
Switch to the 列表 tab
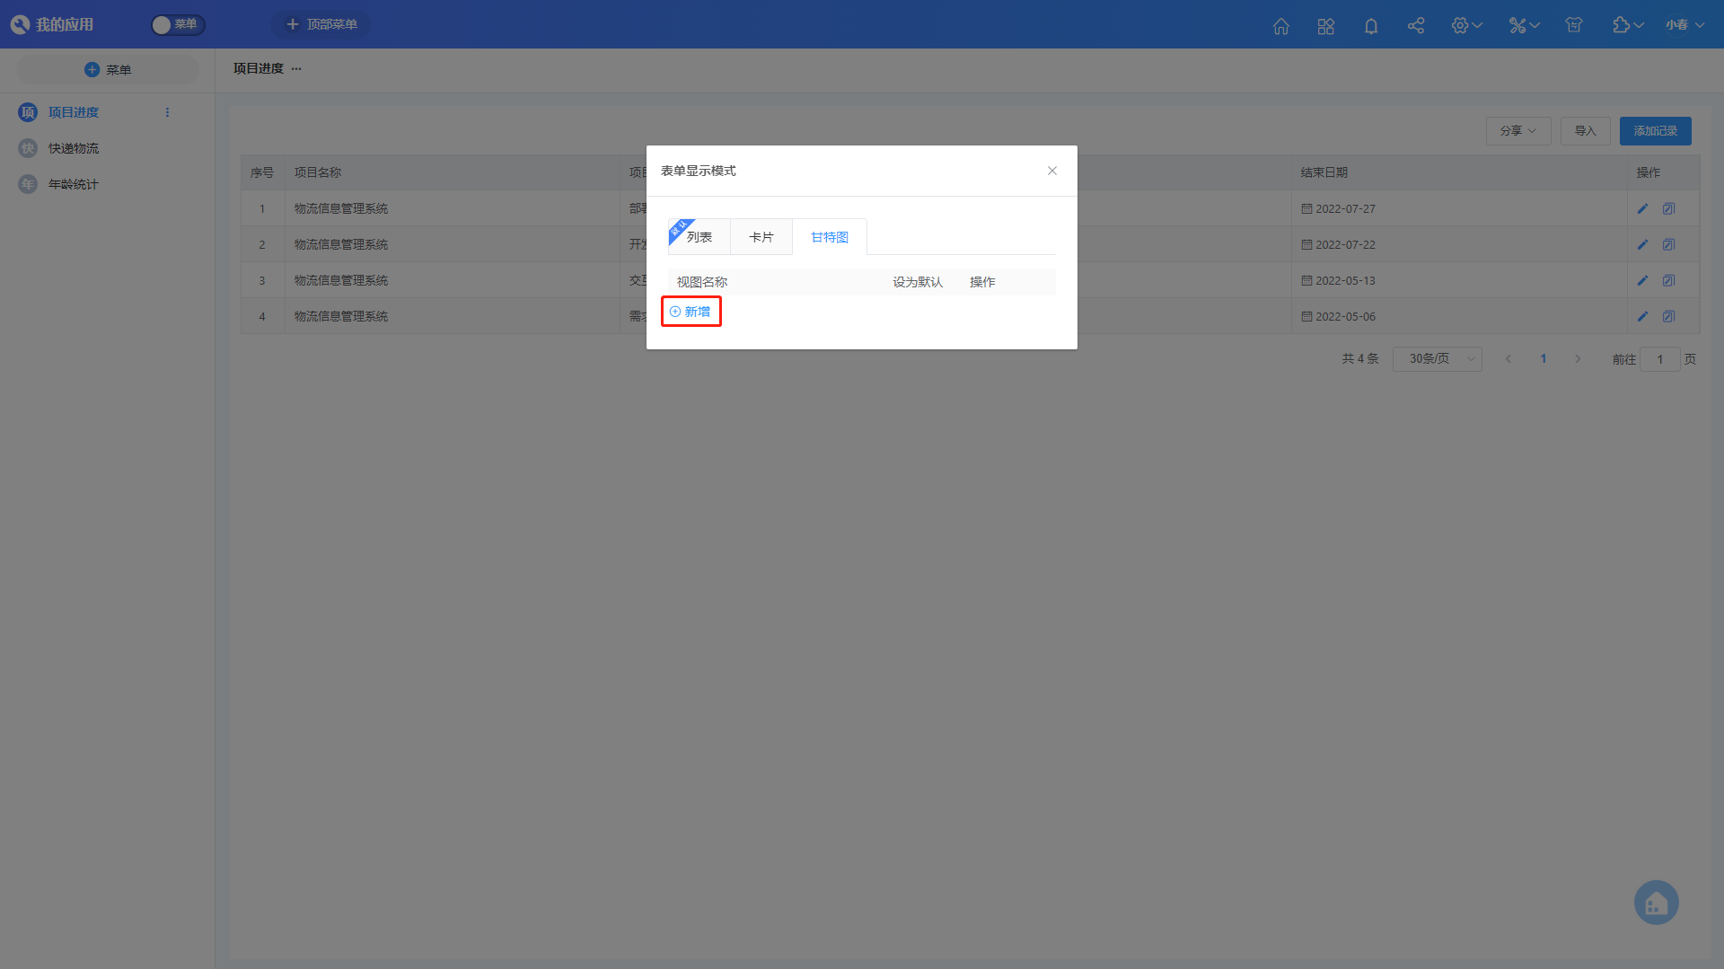pyautogui.click(x=699, y=237)
